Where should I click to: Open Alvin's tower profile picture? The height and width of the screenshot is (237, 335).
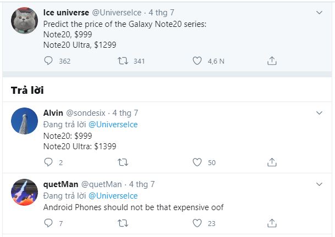click(24, 121)
